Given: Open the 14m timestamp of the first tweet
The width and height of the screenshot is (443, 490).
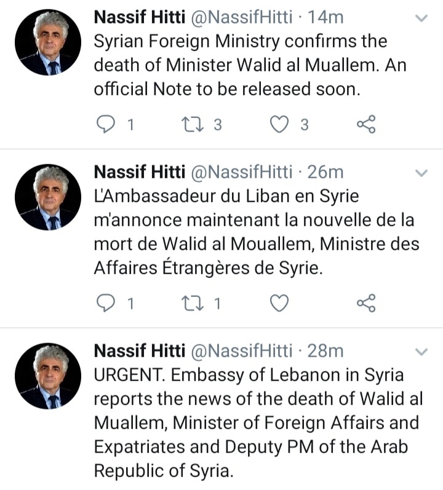Looking at the screenshot, I should click(325, 17).
